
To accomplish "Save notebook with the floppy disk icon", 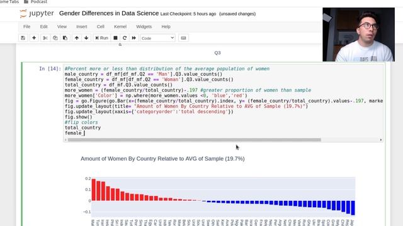I will [x=23, y=38].
